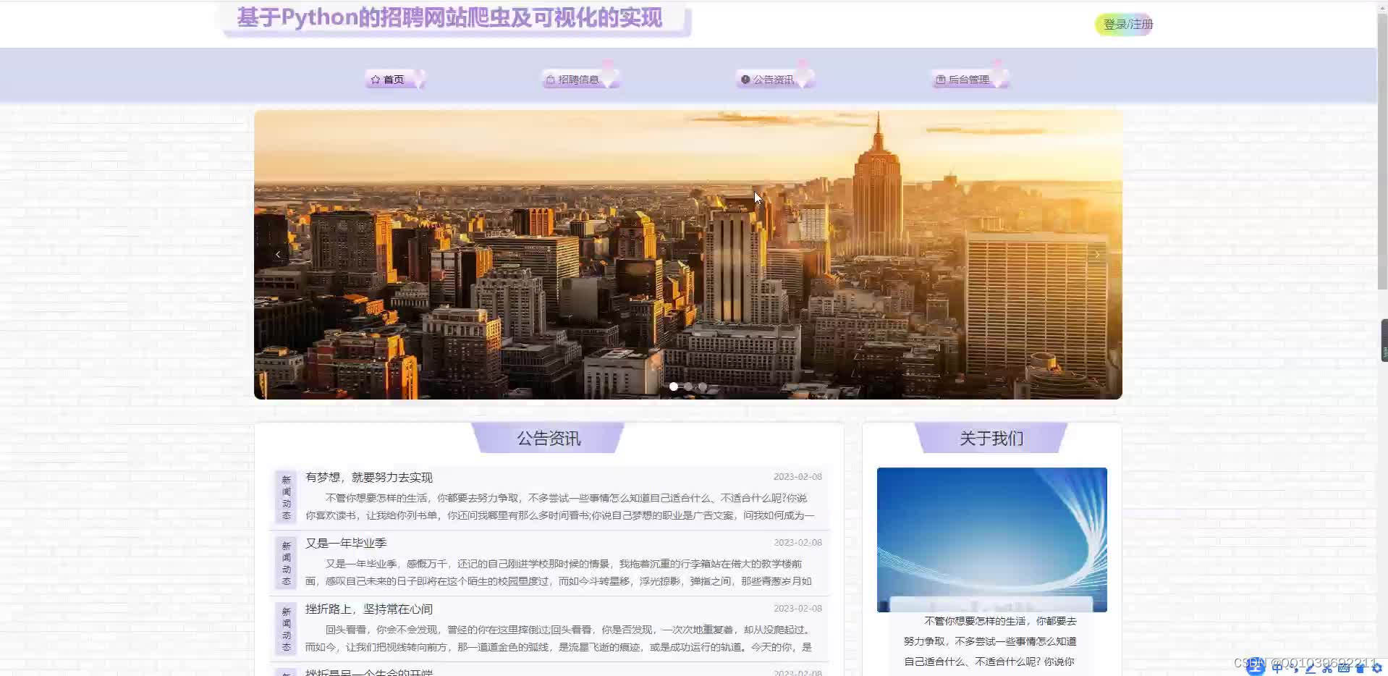Click the star icon beside 首页
This screenshot has height=676, width=1388.
coord(376,80)
